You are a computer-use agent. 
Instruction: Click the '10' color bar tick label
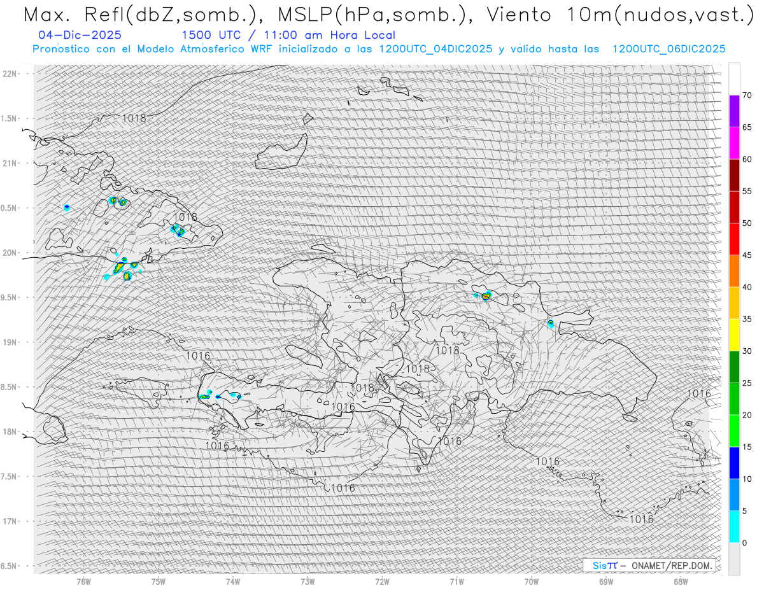click(747, 479)
